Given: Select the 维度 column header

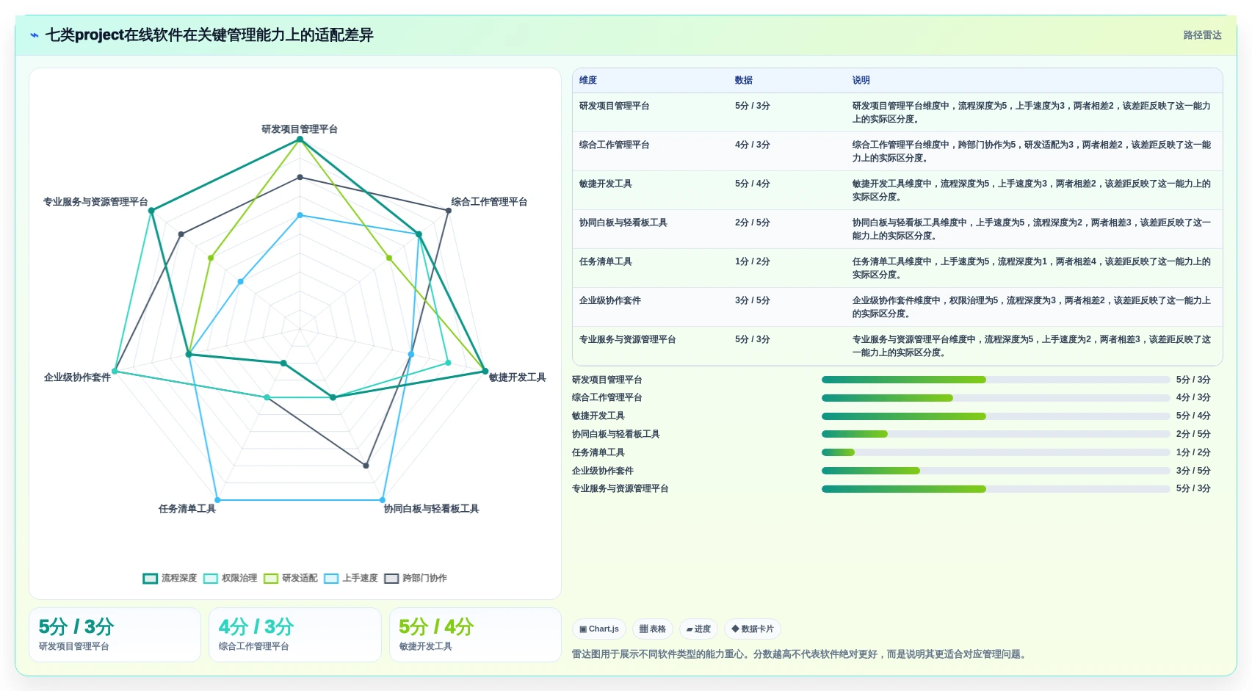Looking at the screenshot, I should pyautogui.click(x=588, y=80).
